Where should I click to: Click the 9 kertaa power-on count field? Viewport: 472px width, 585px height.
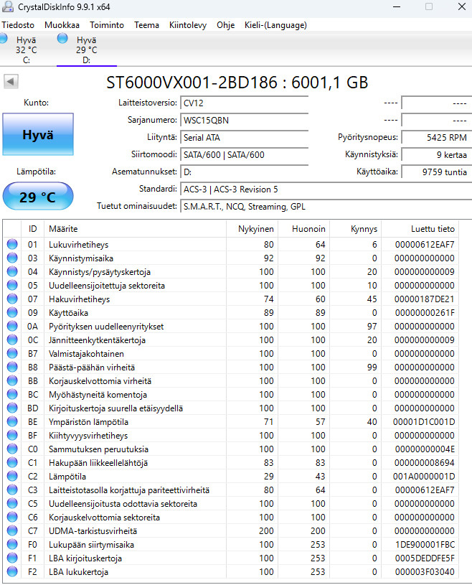tap(437, 154)
